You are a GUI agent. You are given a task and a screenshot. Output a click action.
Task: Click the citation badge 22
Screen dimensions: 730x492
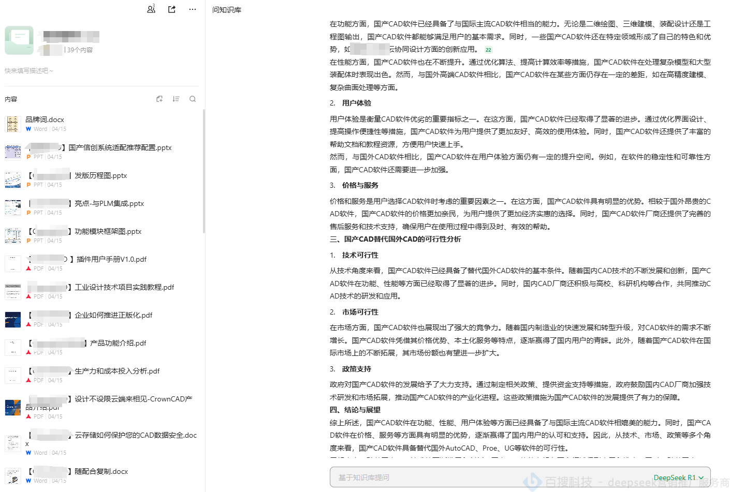coord(488,50)
